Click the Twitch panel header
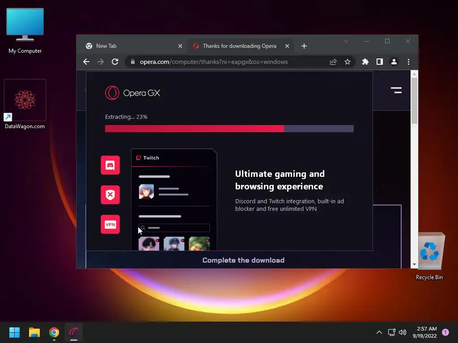 point(174,158)
